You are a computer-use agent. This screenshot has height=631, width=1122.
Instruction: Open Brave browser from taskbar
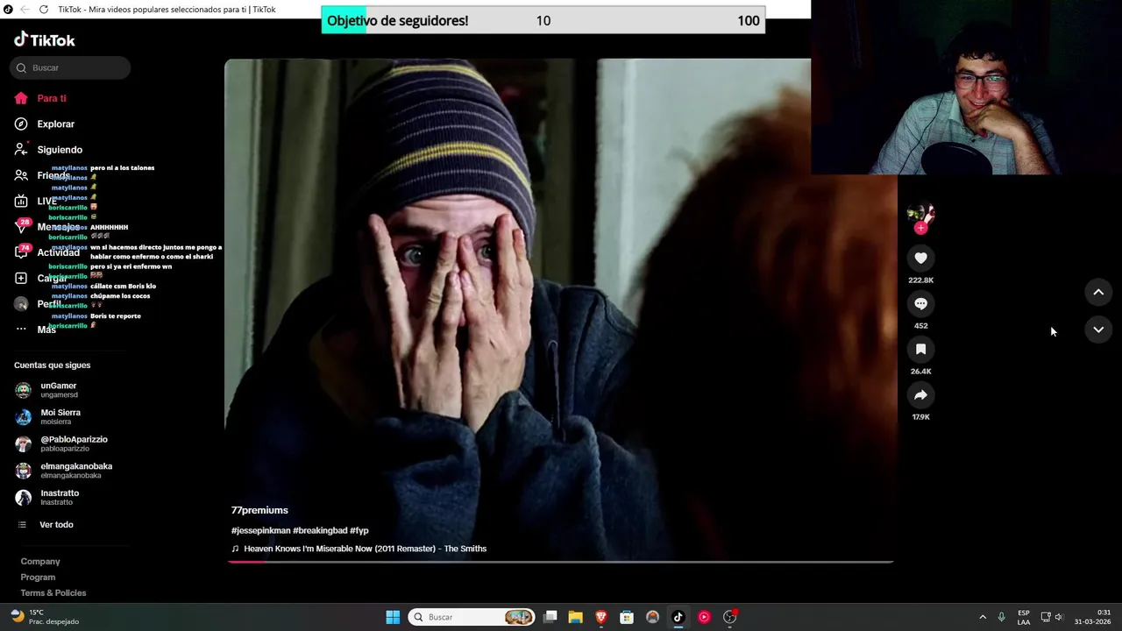(x=601, y=617)
